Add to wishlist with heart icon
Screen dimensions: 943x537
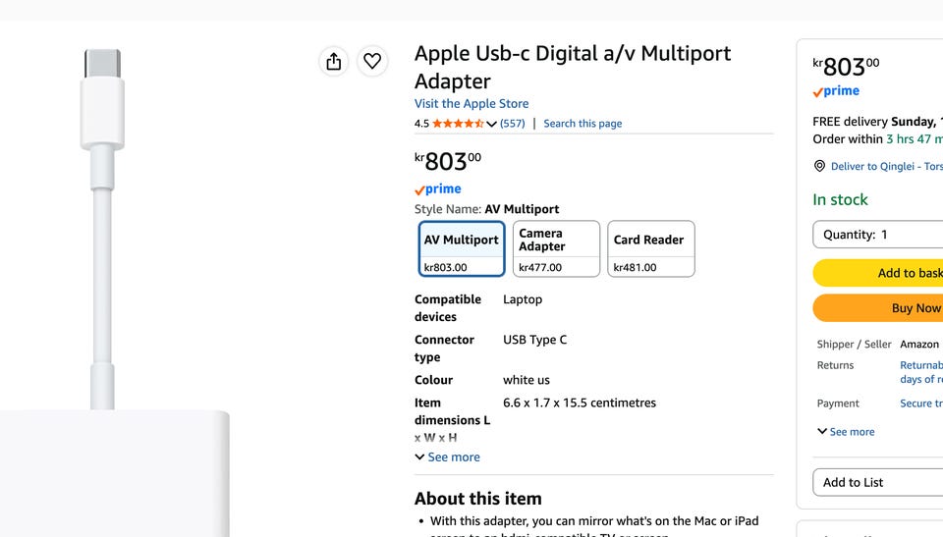coord(372,61)
